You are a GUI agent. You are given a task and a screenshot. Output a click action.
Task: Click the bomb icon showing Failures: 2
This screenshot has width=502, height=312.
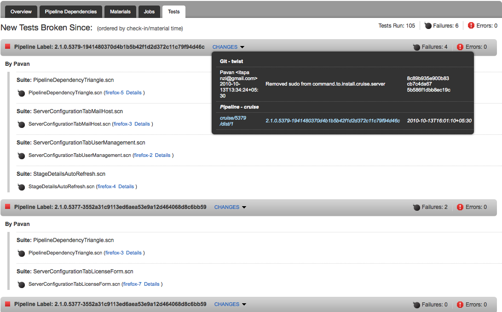[416, 207]
